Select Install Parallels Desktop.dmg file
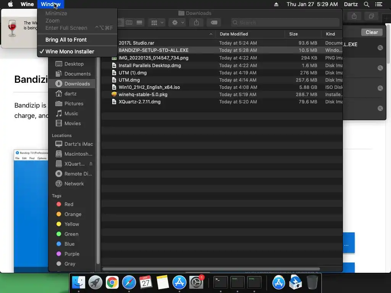This screenshot has height=293, width=391. (x=150, y=66)
